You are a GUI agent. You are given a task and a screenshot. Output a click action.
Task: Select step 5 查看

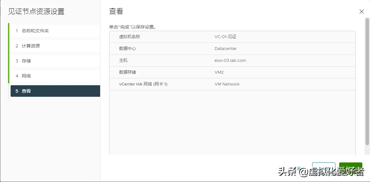point(55,91)
